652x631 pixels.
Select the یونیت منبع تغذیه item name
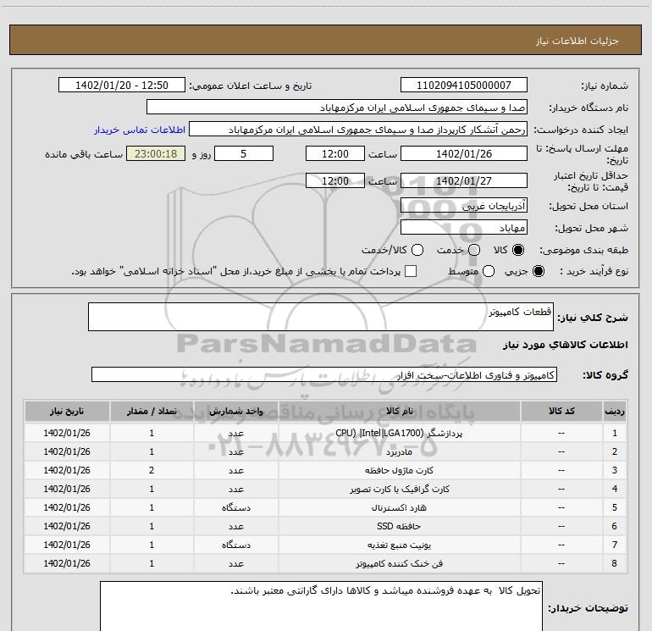point(399,545)
